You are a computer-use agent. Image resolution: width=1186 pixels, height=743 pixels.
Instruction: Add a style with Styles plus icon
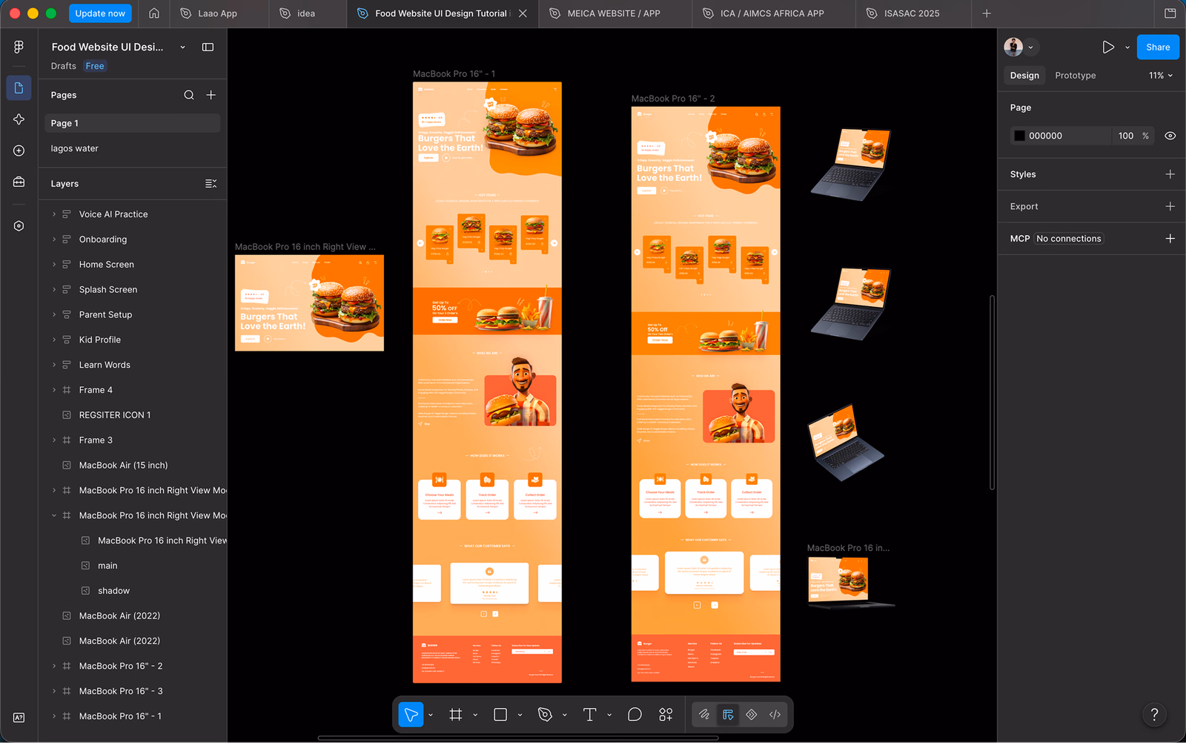[x=1170, y=174]
